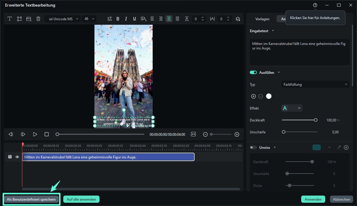
Task: Toggle bold text formatting
Action: pos(118,19)
